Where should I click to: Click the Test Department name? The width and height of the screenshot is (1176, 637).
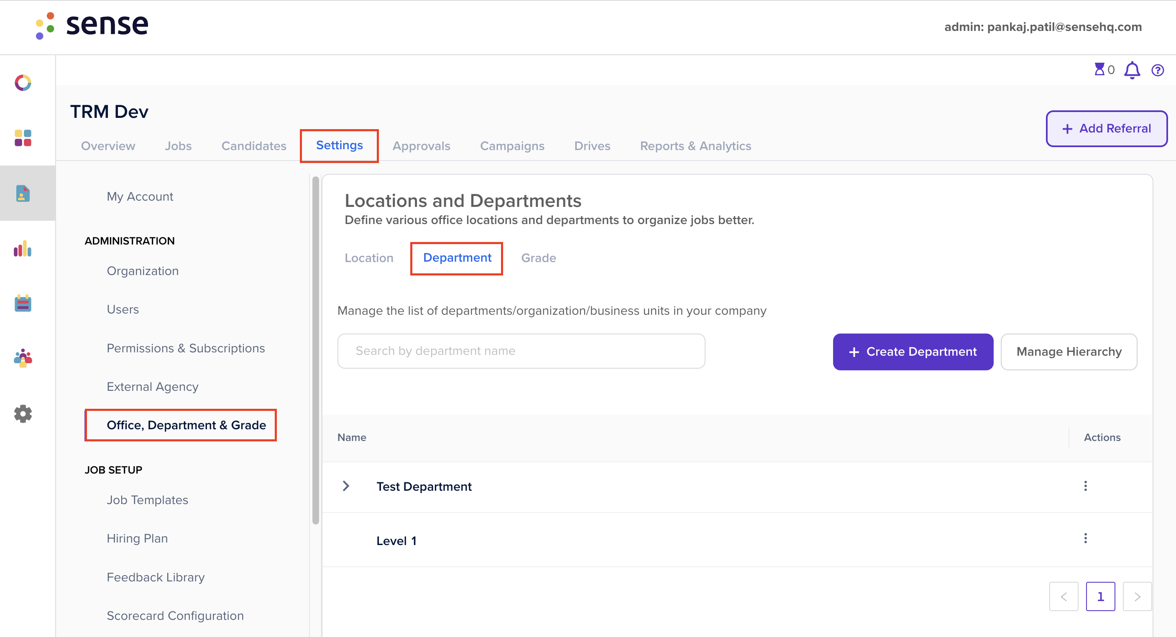coord(424,487)
